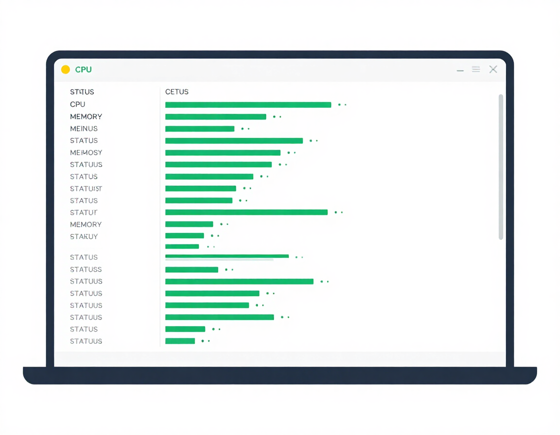
Task: Select the STITUS column header
Action: pyautogui.click(x=82, y=92)
